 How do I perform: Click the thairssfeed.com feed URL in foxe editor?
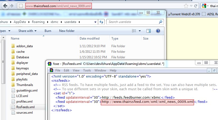coord(147,102)
